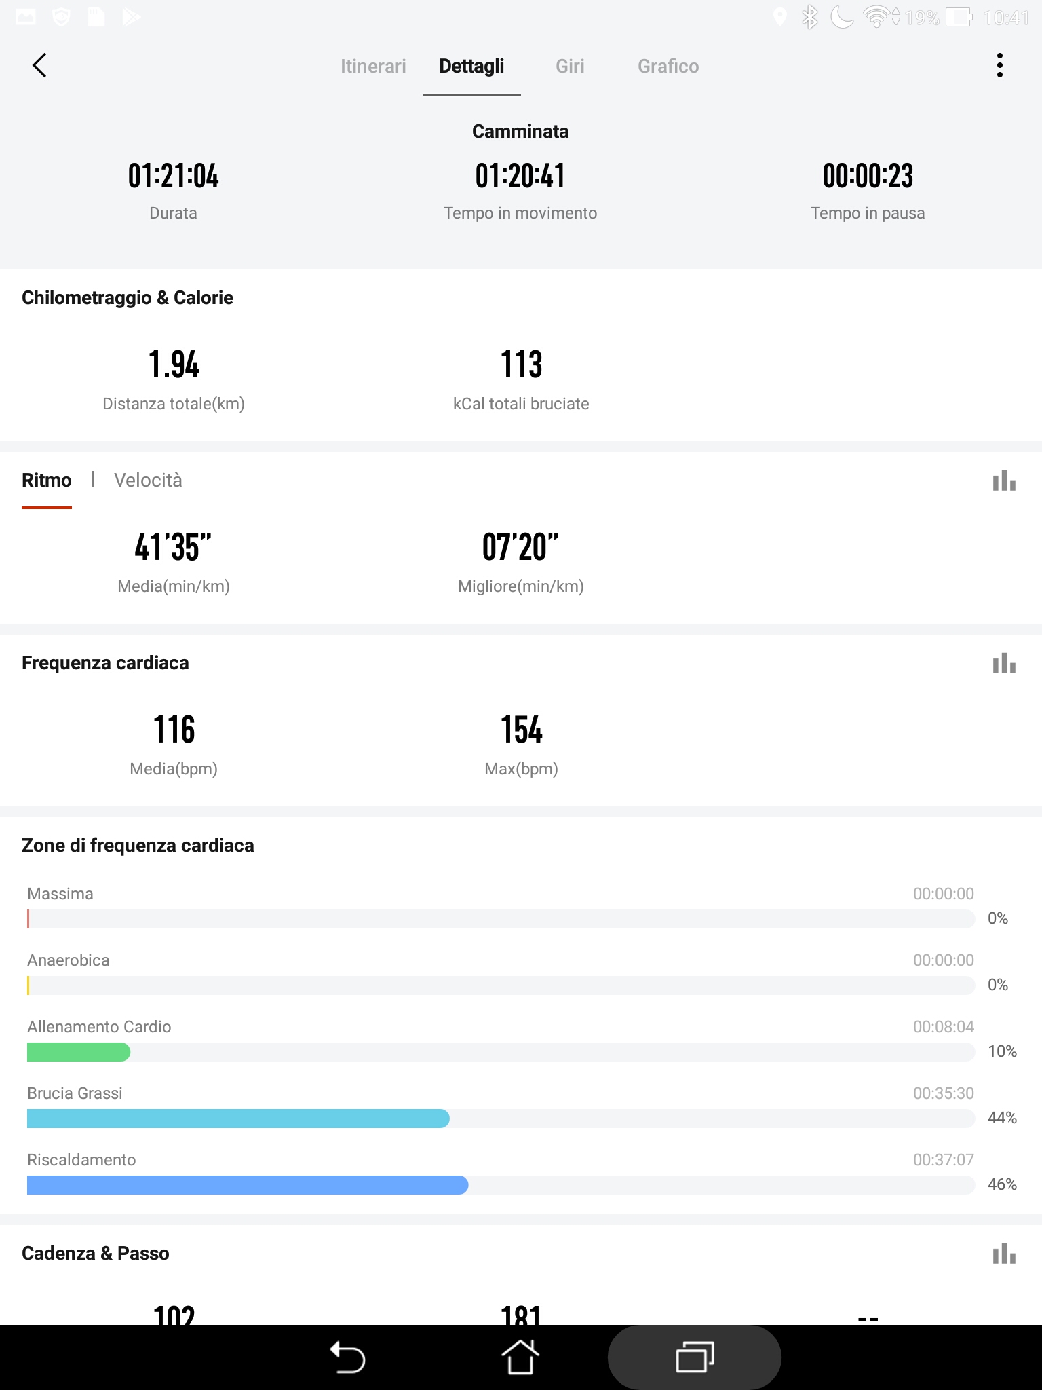The width and height of the screenshot is (1042, 1390).
Task: Open the Ritmo pace chart icon
Action: [1003, 481]
